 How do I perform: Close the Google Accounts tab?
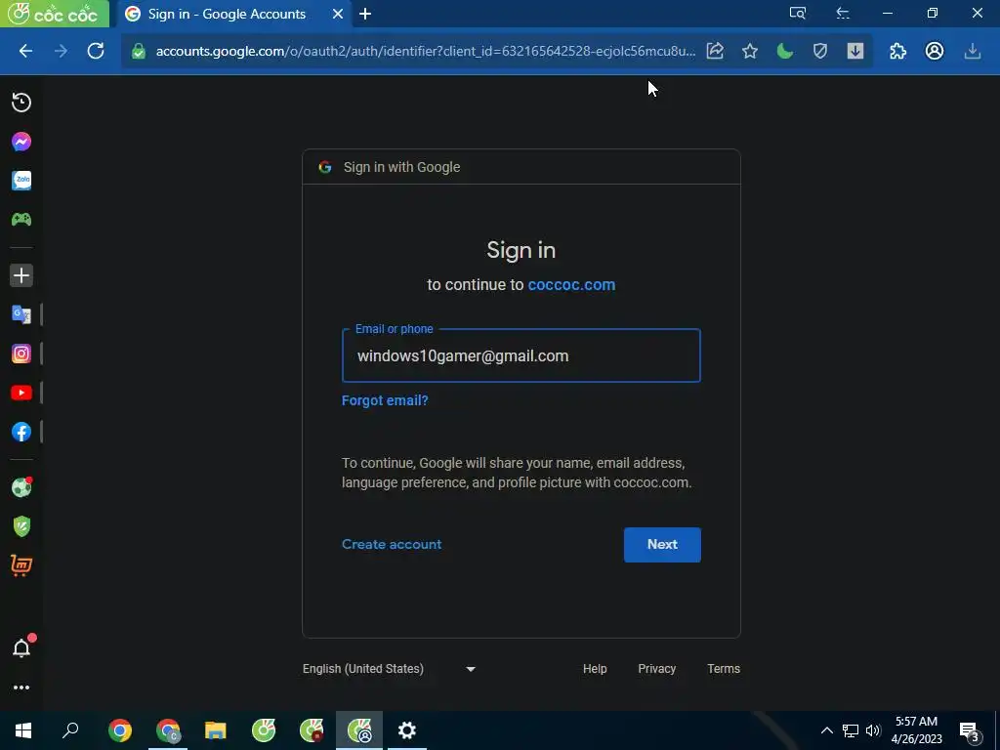click(x=338, y=14)
